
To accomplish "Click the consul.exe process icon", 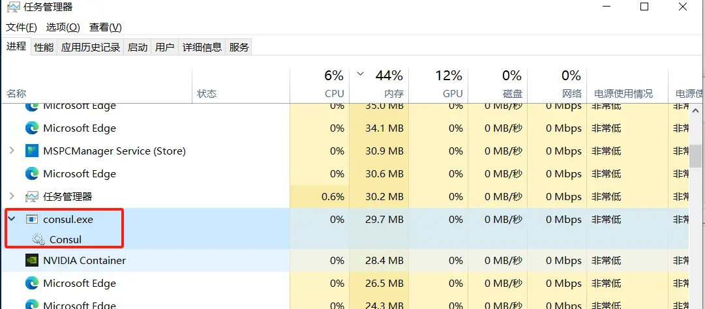I will click(32, 220).
